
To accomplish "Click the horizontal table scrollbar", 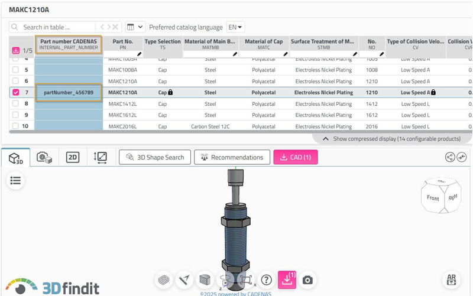I will (x=240, y=132).
